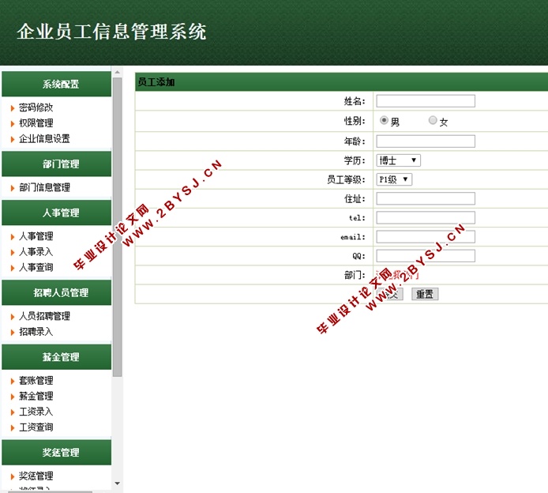Click orange arrow icon beside 密码修改
Image resolution: width=548 pixels, height=493 pixels.
13,108
